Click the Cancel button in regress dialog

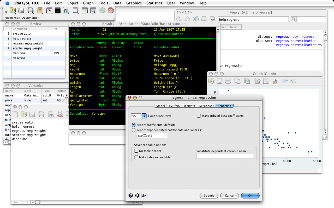[229, 196]
